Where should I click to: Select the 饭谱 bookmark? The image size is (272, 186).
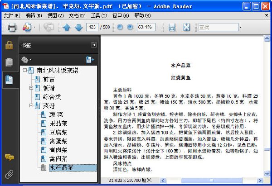coord(49,88)
